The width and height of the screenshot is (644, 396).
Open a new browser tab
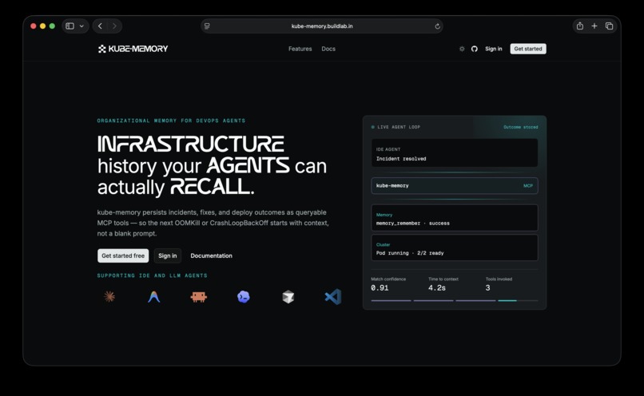click(x=594, y=26)
